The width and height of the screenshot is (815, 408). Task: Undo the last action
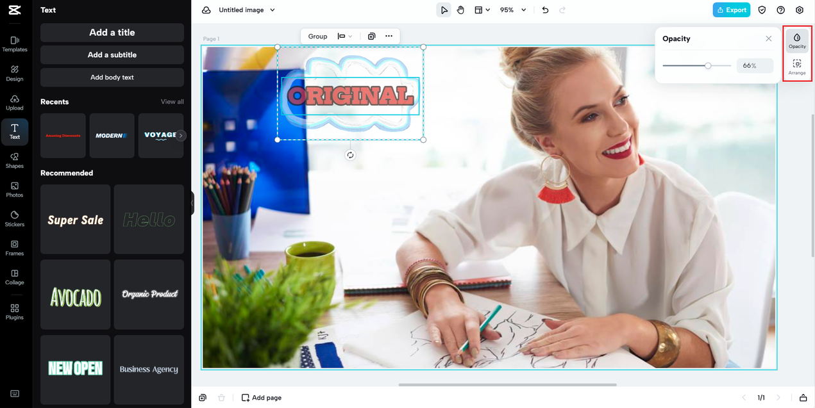pyautogui.click(x=545, y=10)
